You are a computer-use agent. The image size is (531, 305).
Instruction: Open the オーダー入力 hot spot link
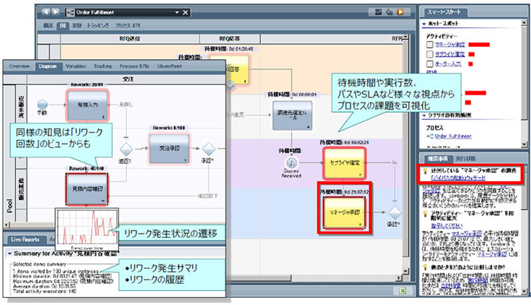coord(448,64)
